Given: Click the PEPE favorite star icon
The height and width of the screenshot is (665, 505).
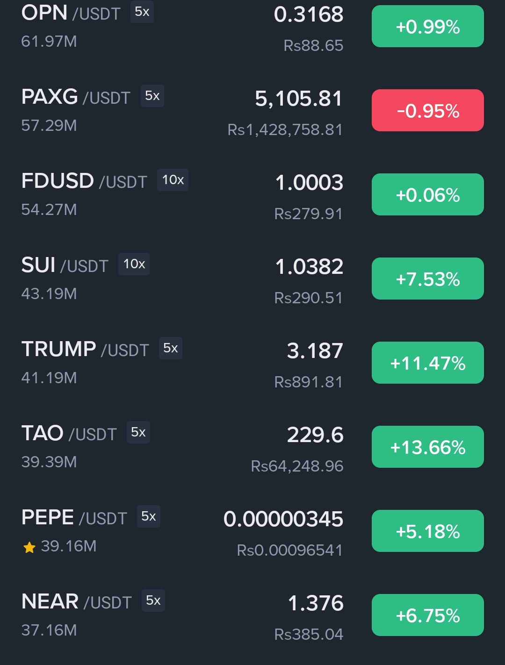Looking at the screenshot, I should coord(29,547).
